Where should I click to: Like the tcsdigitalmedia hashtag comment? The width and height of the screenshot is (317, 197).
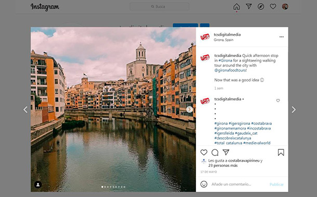[x=278, y=101]
